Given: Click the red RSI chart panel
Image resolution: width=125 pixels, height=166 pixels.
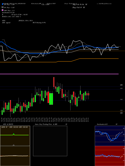Looking at the screenshot, I should (x=110, y=156).
